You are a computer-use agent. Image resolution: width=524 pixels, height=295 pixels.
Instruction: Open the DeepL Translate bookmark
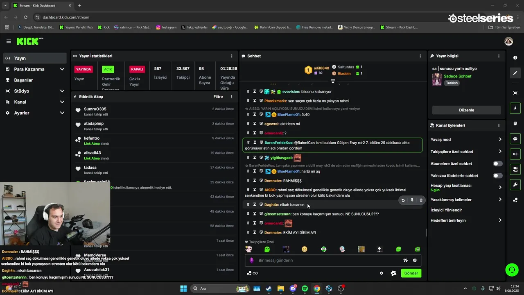point(36,27)
